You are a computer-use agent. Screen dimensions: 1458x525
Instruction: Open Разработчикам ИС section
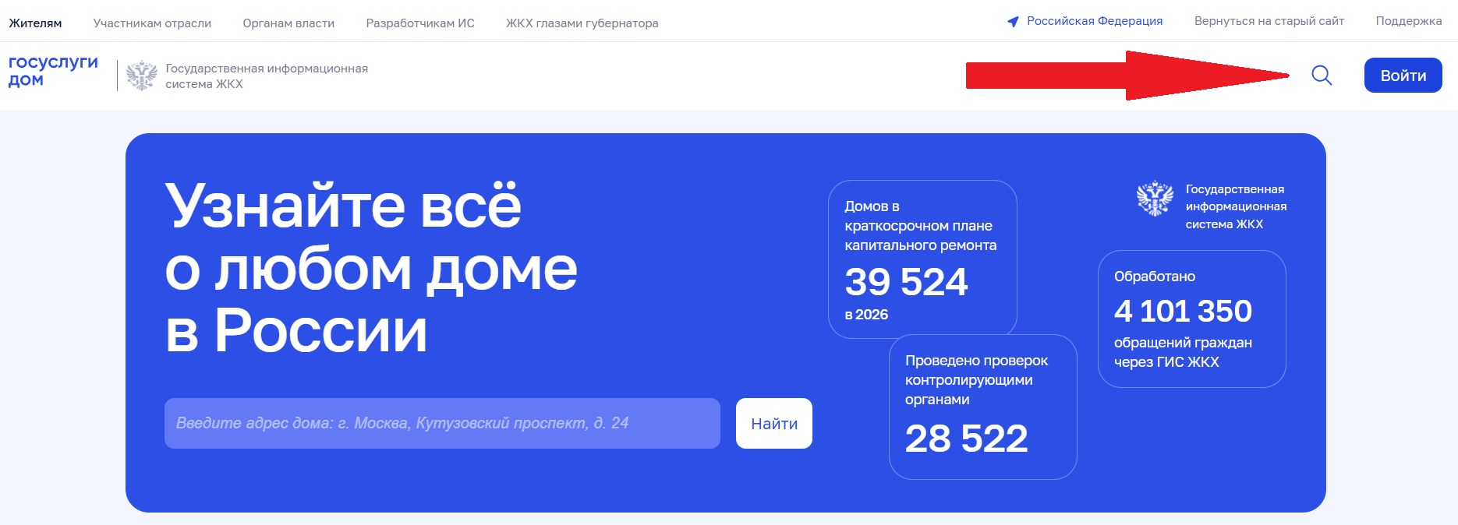tap(420, 23)
